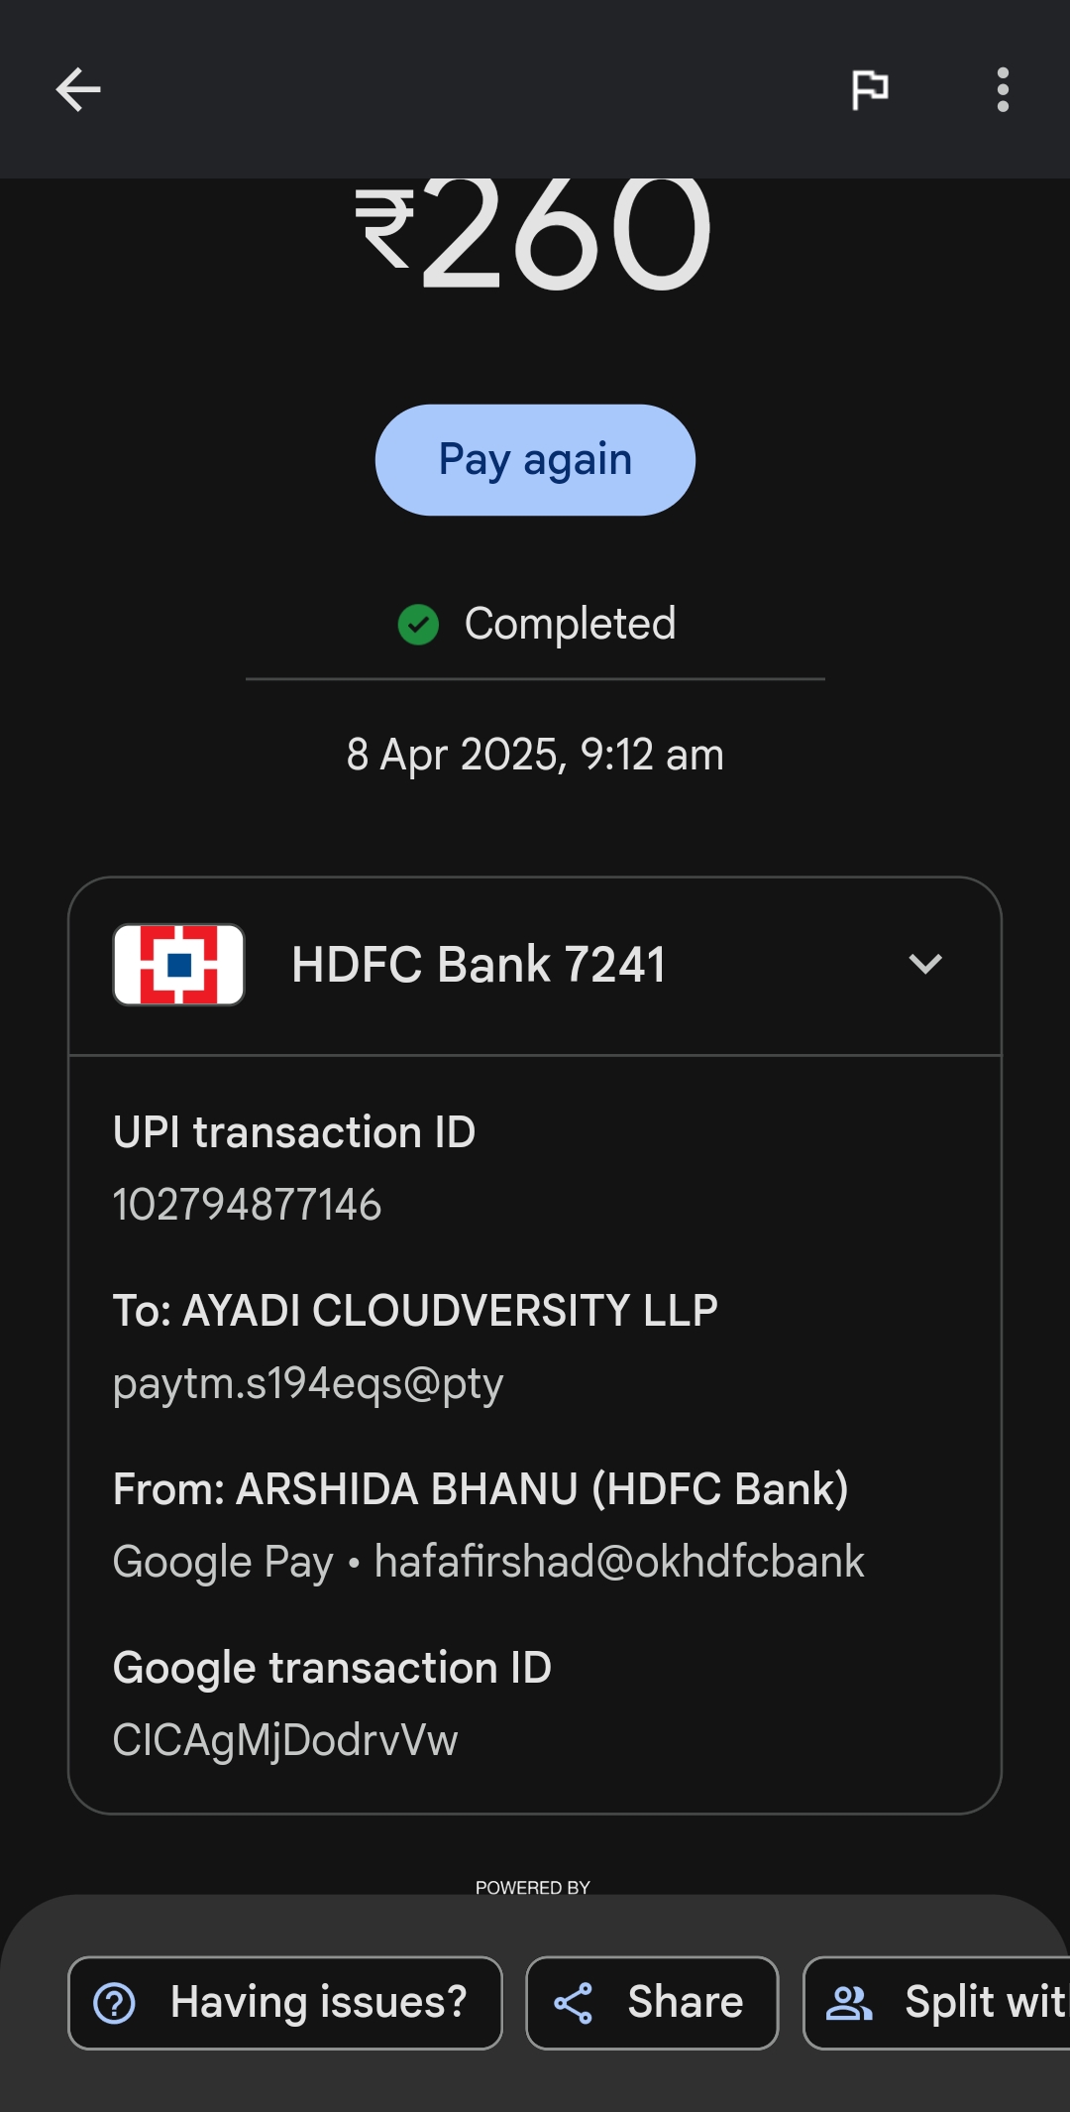This screenshot has width=1070, height=2112.
Task: Tap the HDFC Bank 7241 account header
Action: click(479, 965)
